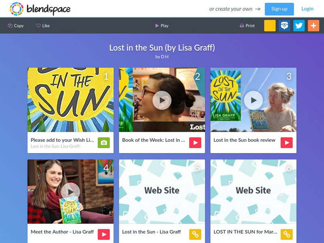
Task: Click the yellow share button in toolbar
Action: (x=270, y=26)
